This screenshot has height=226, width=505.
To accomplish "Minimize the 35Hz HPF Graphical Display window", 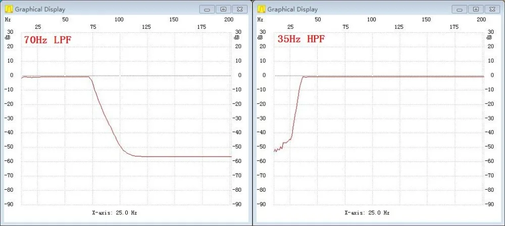I will [x=460, y=10].
